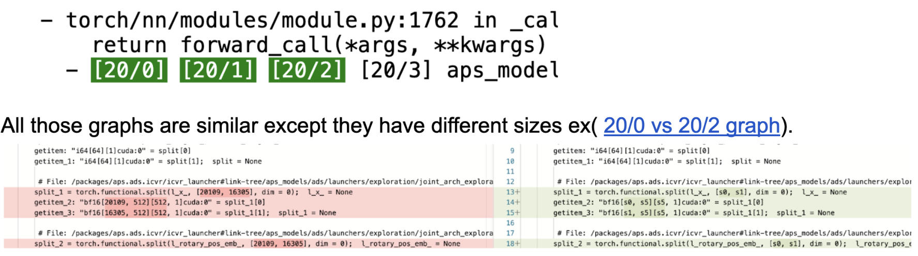Screen dimensions: 918x256
Task: Click the unhighlighted [20/3] compile ID
Action: coord(395,70)
